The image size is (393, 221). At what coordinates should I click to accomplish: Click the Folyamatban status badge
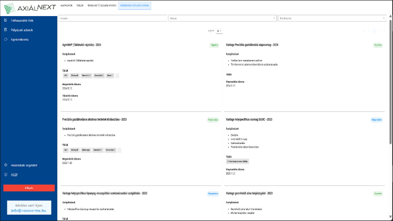pos(213,120)
